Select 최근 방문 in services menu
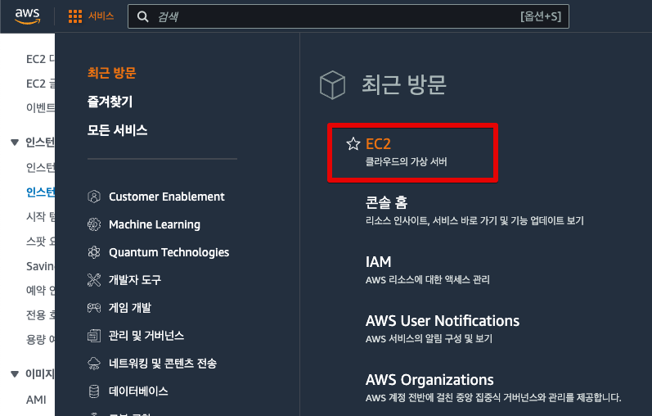Image resolution: width=652 pixels, height=416 pixels. (112, 73)
